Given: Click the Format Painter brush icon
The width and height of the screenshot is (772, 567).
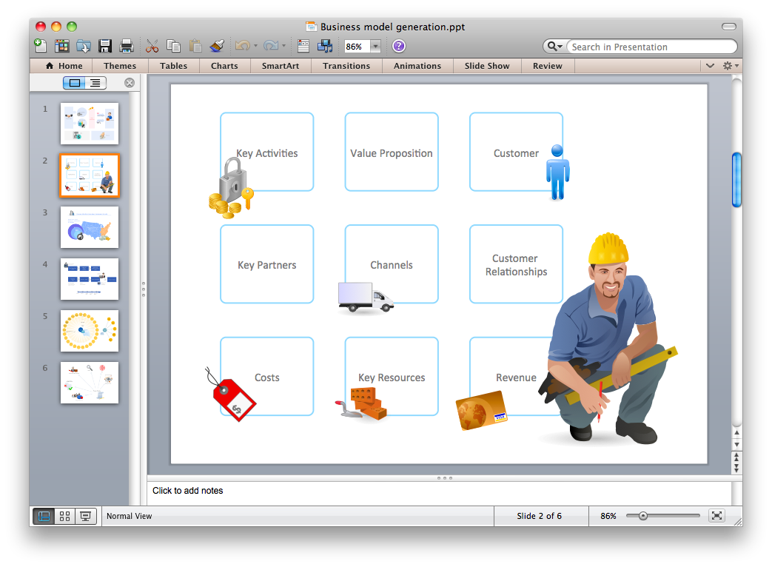Looking at the screenshot, I should 217,46.
